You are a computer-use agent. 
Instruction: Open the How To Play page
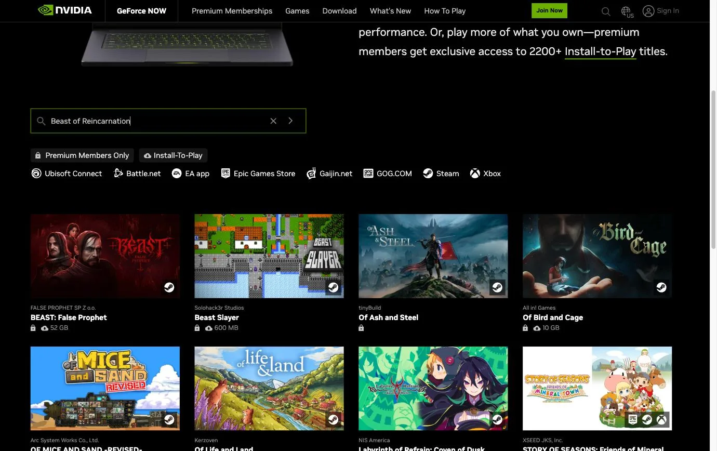pyautogui.click(x=445, y=11)
